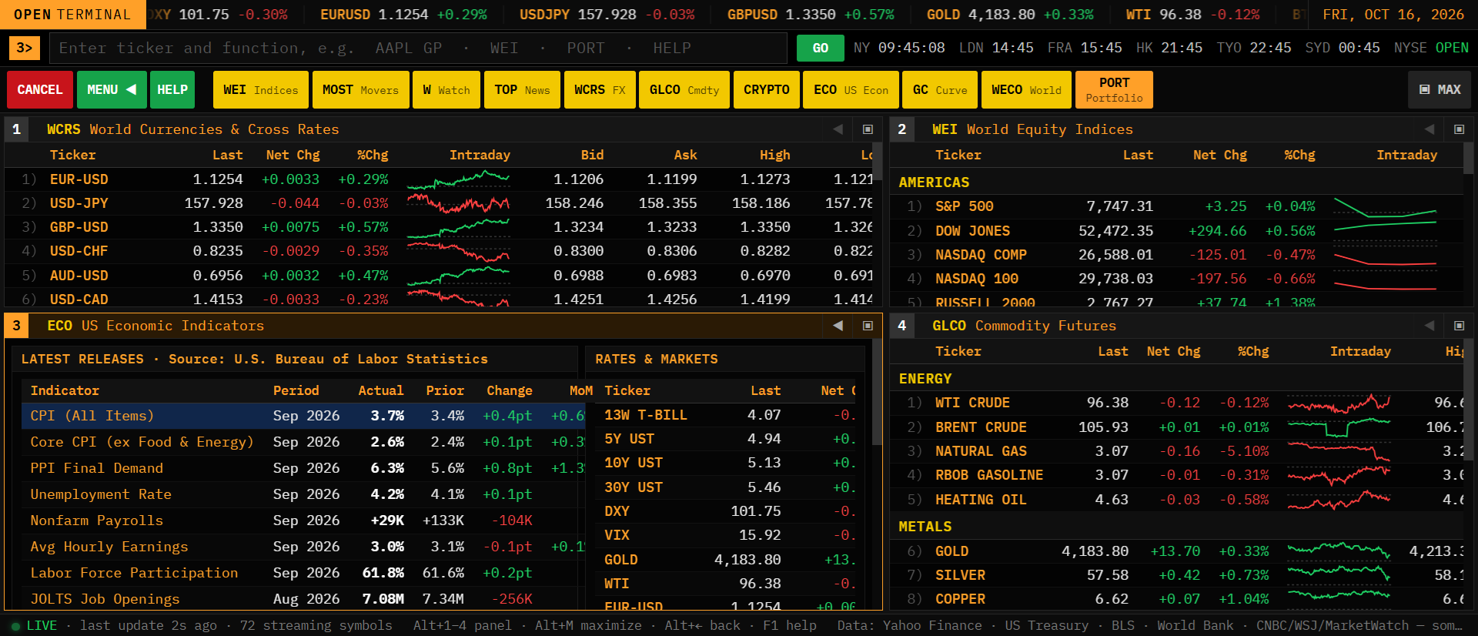This screenshot has width=1478, height=636.
Task: Click the back arrow in GLCO panel header
Action: tap(1430, 326)
